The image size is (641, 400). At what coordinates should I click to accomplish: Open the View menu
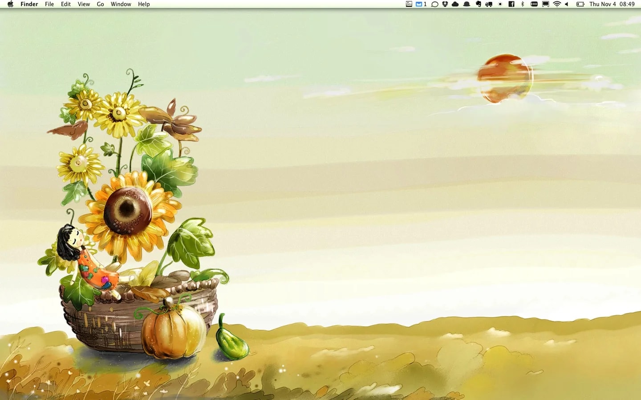coord(84,4)
